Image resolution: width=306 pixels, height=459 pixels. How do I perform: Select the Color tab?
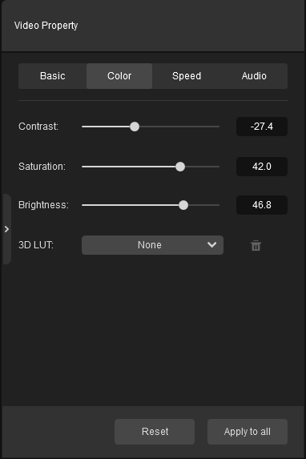(x=119, y=76)
